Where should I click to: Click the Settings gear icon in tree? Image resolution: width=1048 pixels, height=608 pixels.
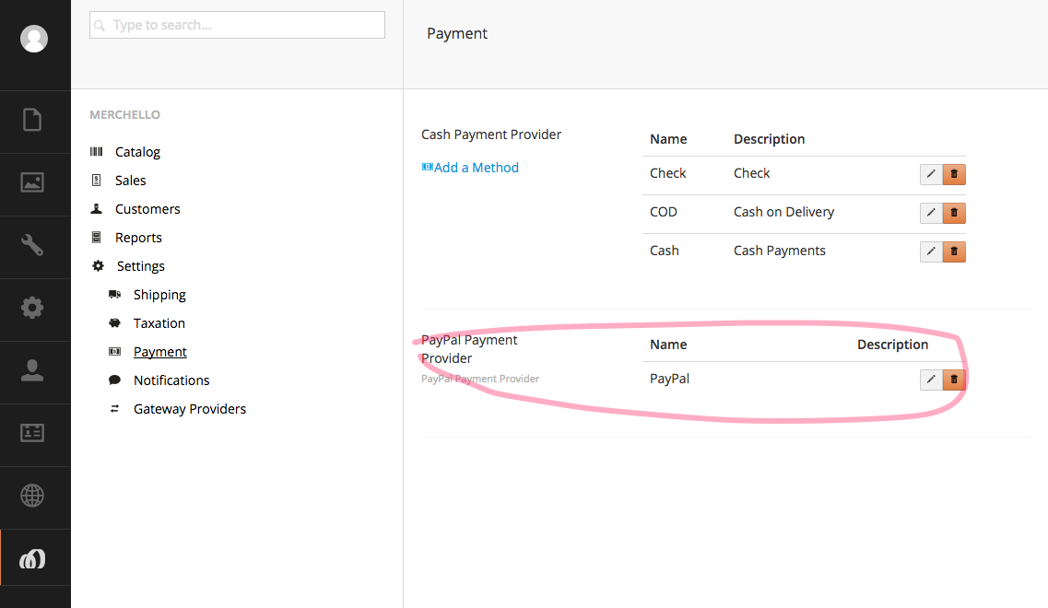tap(99, 266)
